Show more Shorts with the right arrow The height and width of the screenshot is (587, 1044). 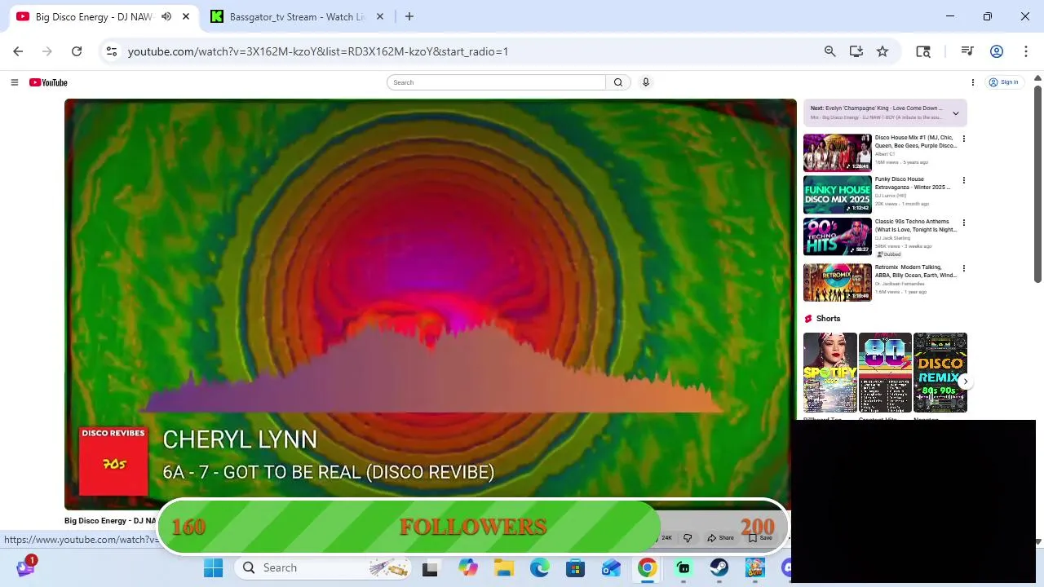[x=965, y=382]
